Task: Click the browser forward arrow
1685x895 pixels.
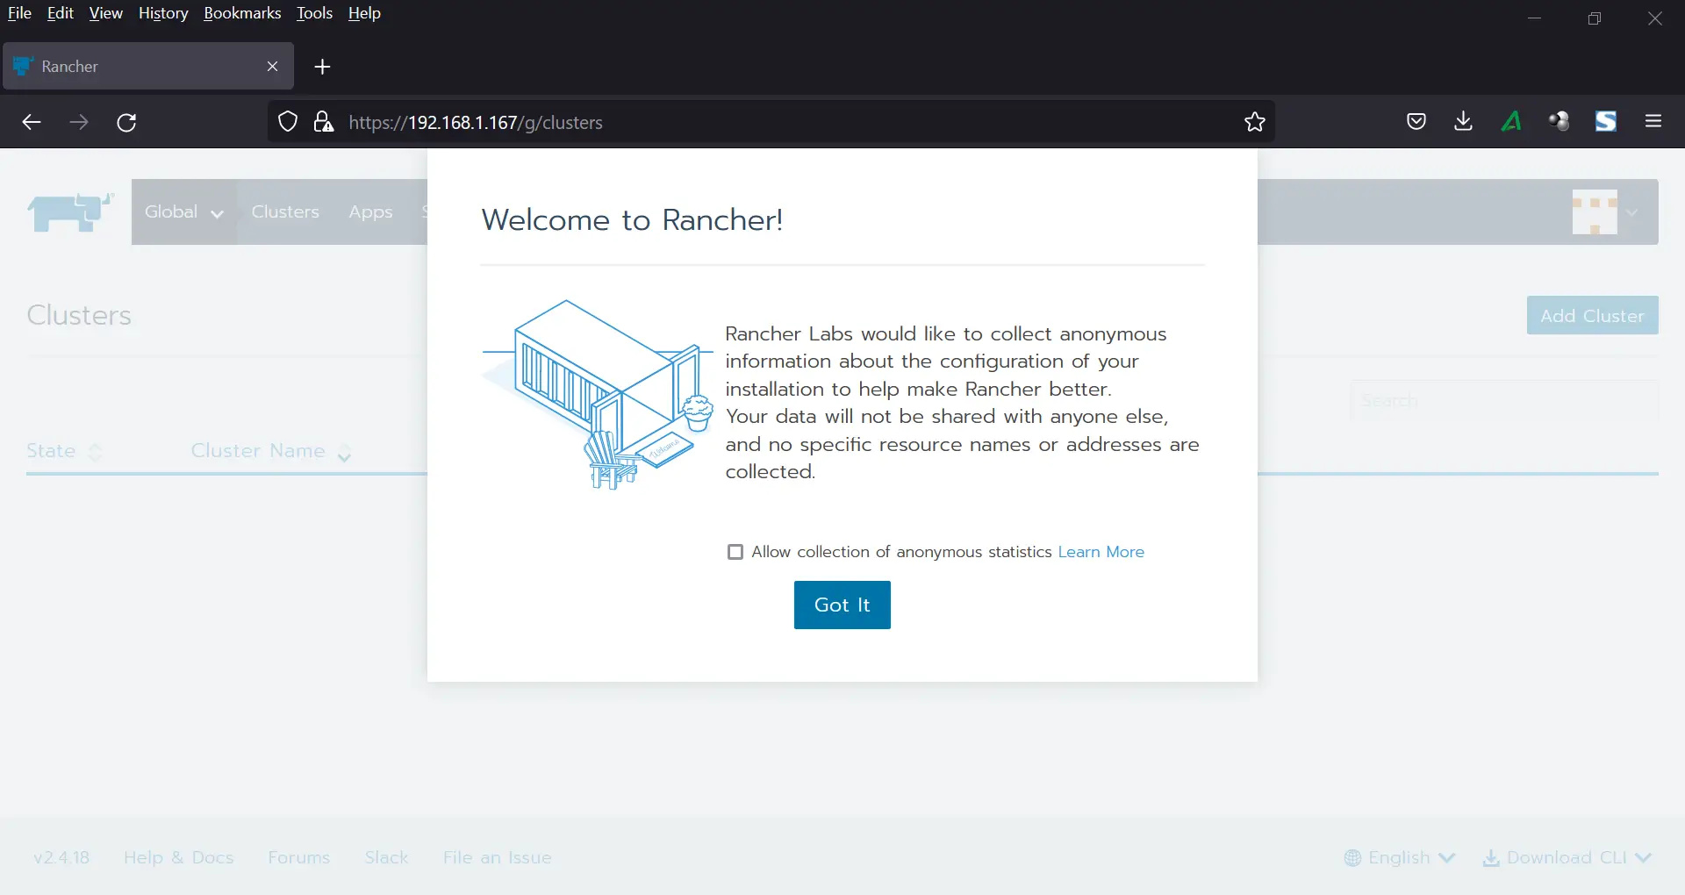Action: click(79, 122)
